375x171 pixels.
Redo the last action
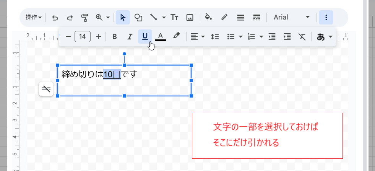[70, 18]
